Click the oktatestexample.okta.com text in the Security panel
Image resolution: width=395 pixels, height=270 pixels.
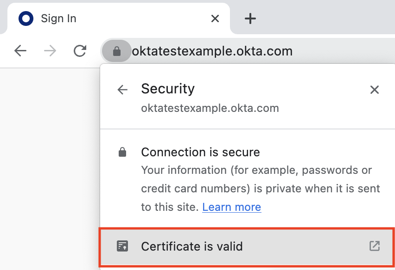pos(210,108)
